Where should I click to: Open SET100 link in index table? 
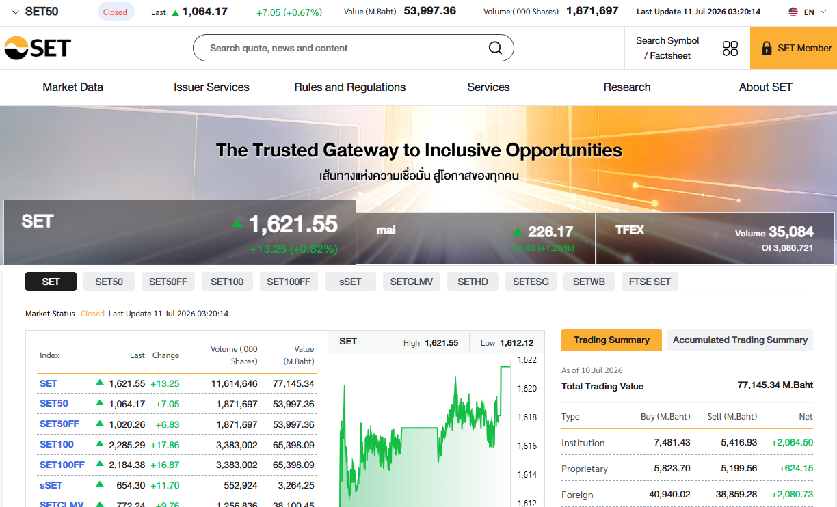57,445
